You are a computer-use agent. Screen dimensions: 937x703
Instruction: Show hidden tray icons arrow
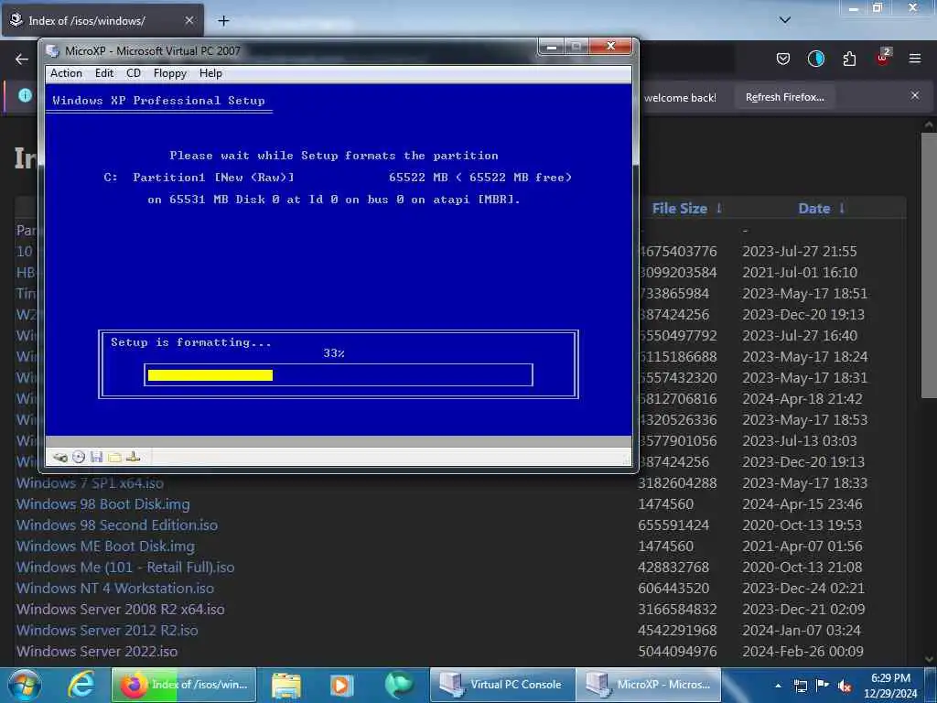tap(778, 686)
